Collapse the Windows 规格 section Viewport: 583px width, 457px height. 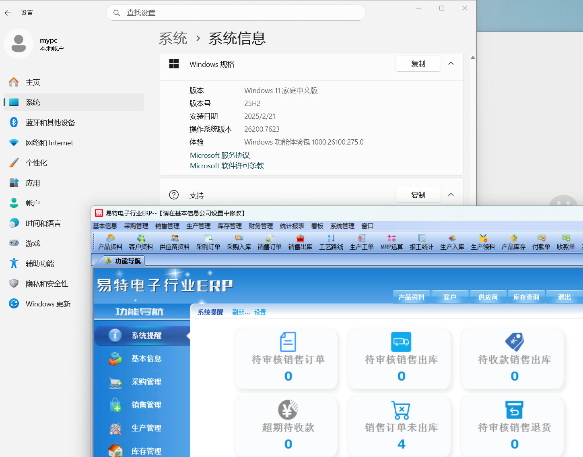coord(451,64)
